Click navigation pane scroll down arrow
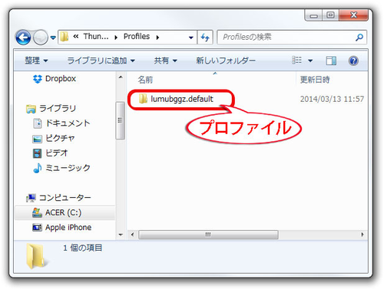 point(121,235)
